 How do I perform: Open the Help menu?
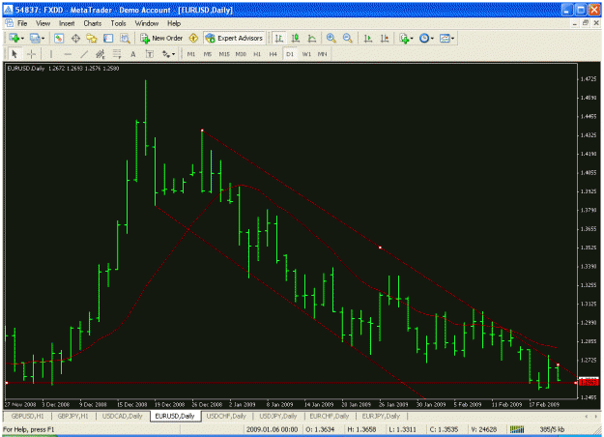click(174, 23)
